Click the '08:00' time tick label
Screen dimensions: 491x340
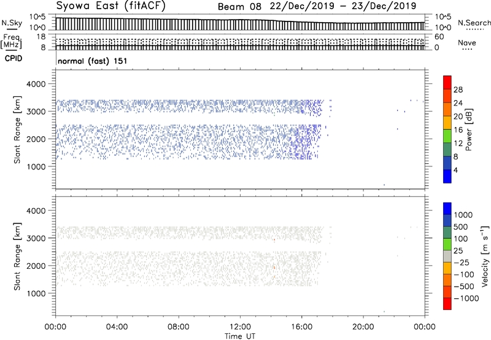pyautogui.click(x=179, y=327)
